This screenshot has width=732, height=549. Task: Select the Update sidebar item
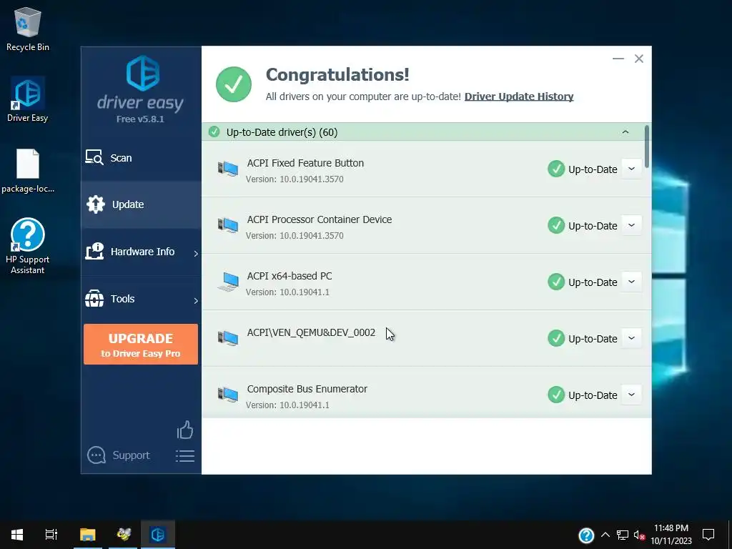pos(141,204)
